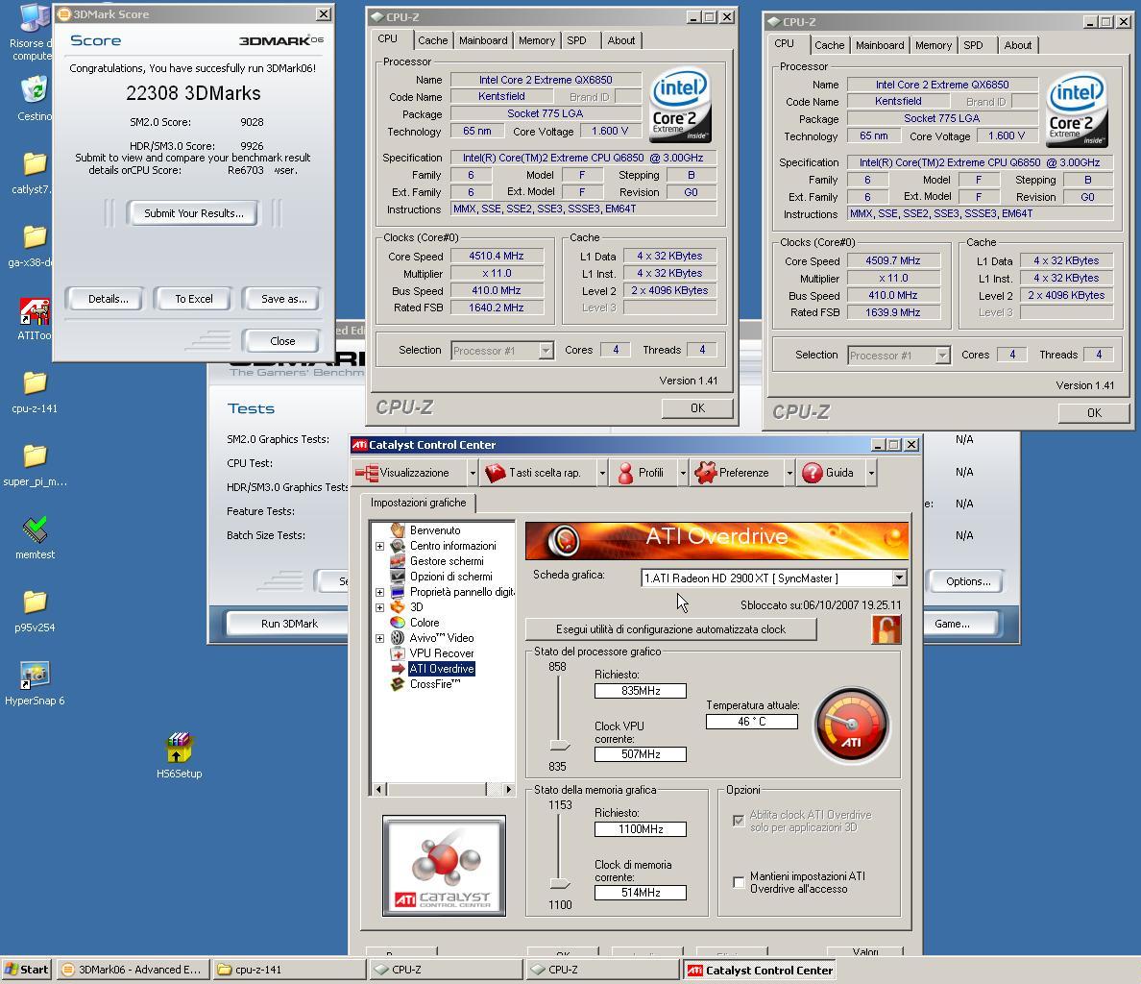Open Profili dropdown arrow
The height and width of the screenshot is (984, 1141).
(683, 473)
